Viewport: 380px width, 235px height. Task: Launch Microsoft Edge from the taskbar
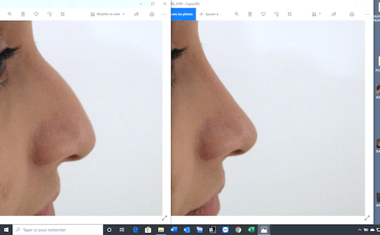[135, 229]
